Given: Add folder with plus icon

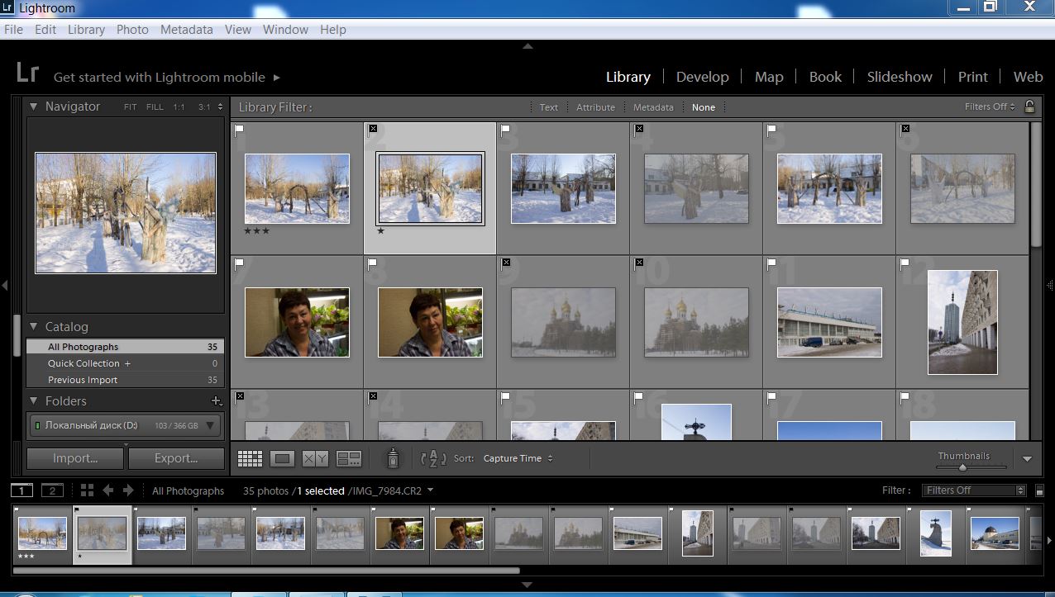Looking at the screenshot, I should [216, 401].
